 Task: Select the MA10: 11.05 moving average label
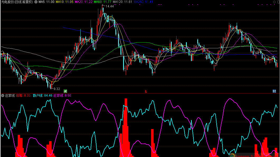pyautogui.click(x=64, y=2)
